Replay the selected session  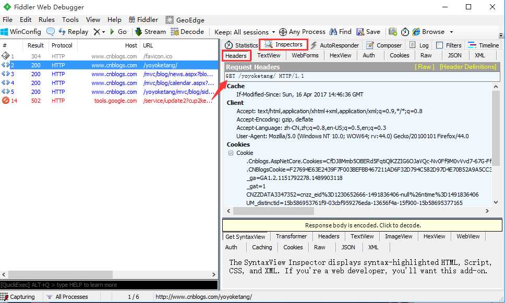click(x=74, y=32)
